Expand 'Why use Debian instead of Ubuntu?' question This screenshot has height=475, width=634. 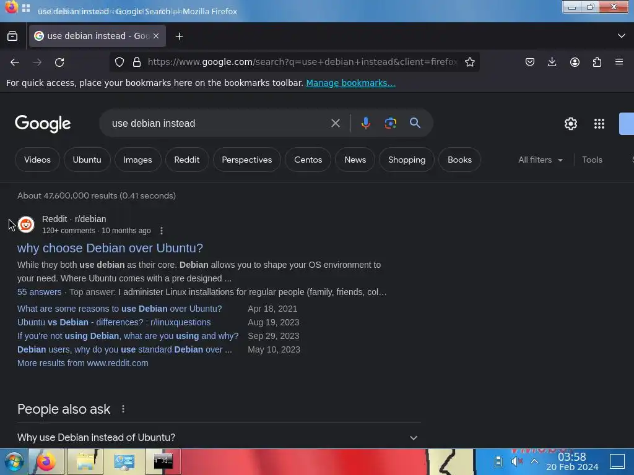tap(219, 437)
